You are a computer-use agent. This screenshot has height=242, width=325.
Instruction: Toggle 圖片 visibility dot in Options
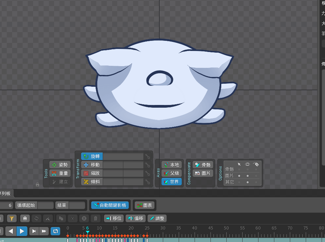(248, 176)
